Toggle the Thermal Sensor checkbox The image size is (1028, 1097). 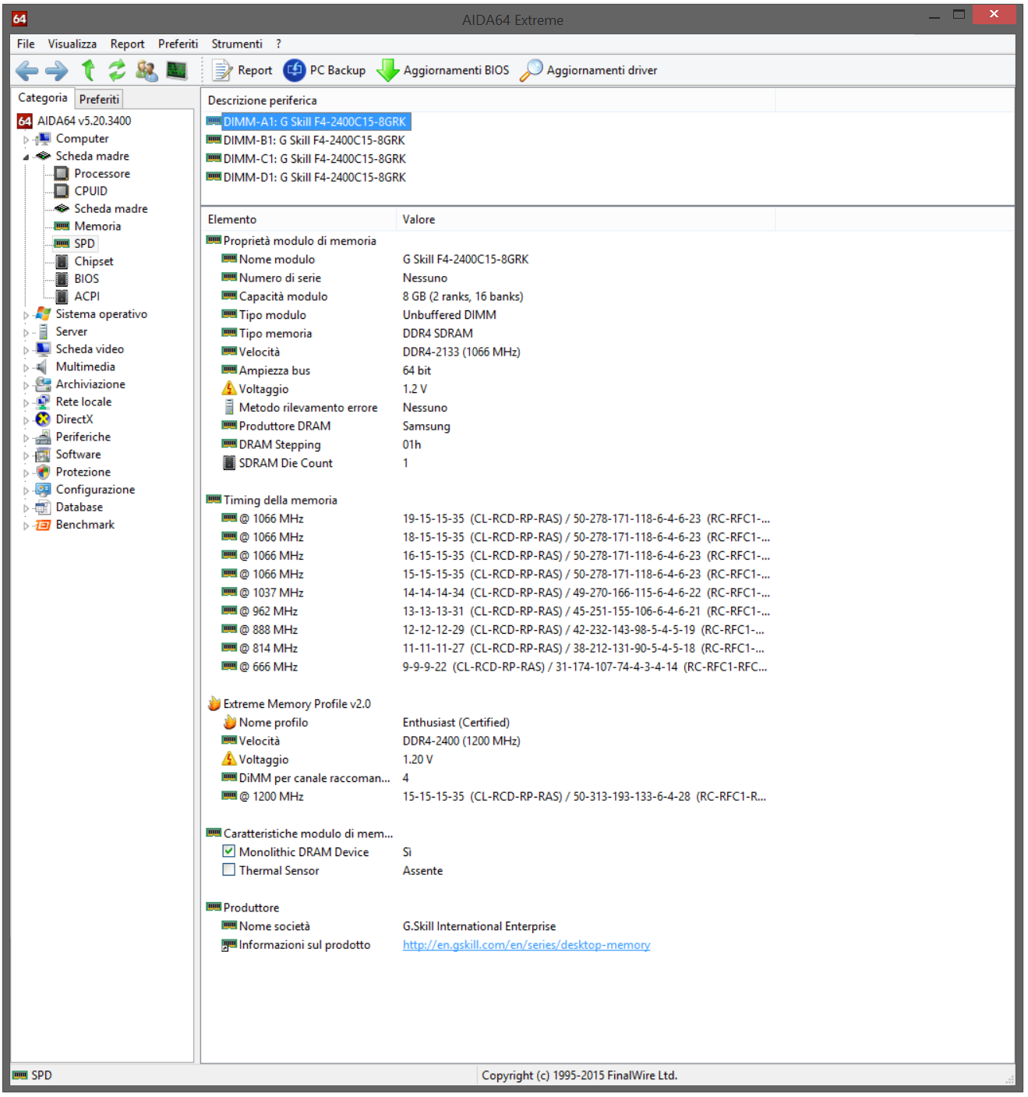coord(229,870)
